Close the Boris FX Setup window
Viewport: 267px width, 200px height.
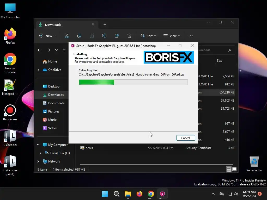192,46
